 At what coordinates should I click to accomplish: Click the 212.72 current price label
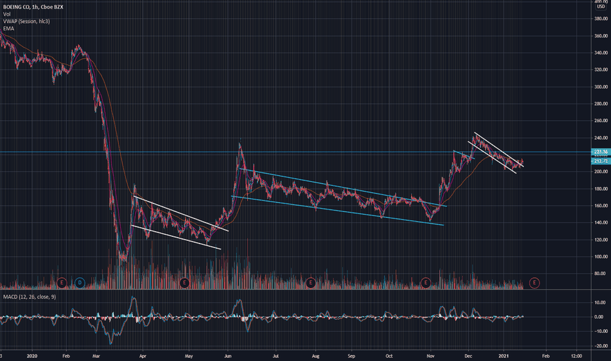601,161
